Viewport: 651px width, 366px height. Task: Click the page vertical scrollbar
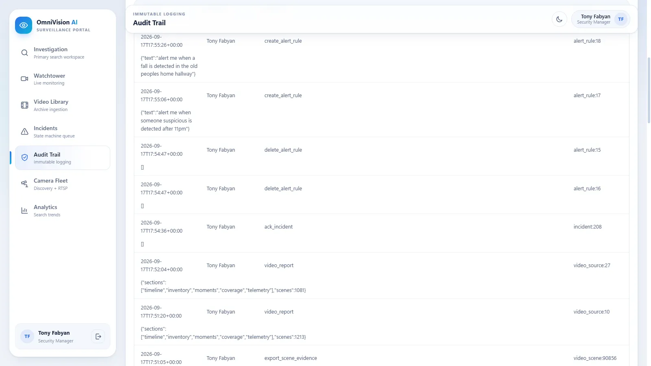[x=649, y=90]
